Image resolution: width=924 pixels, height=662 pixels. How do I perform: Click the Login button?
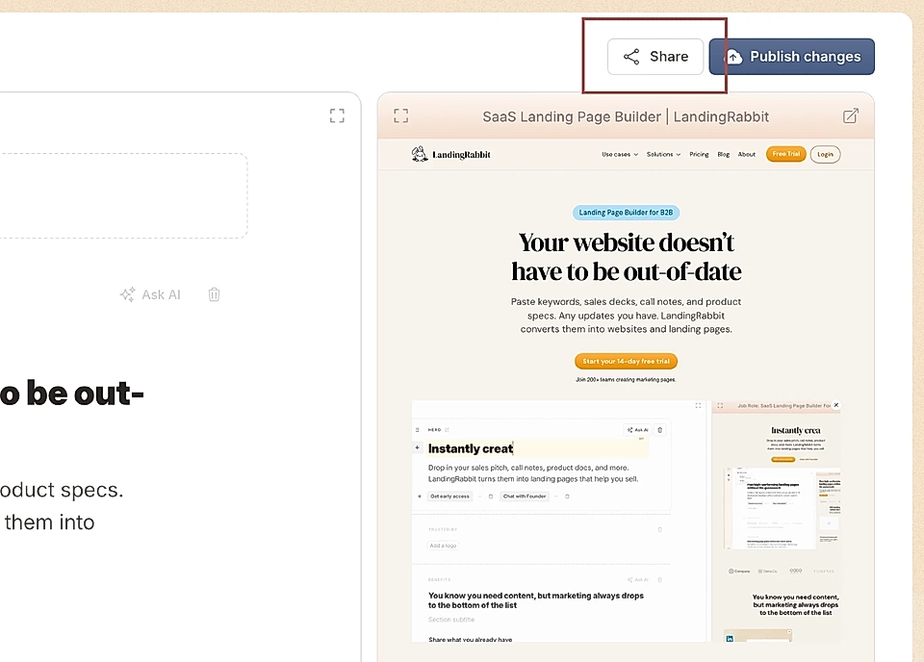click(x=825, y=154)
